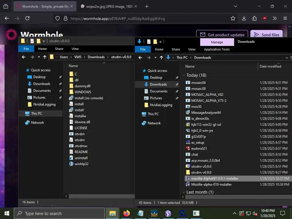Expand address bar history dropdown in Downloads window
The image size is (292, 219).
click(287, 58)
